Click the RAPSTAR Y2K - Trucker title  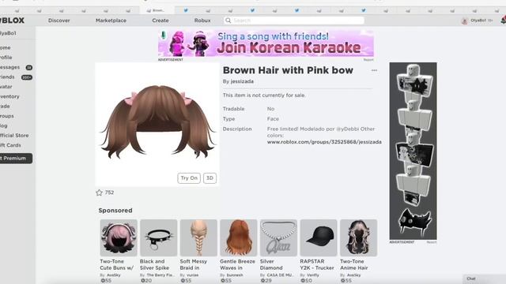(317, 265)
